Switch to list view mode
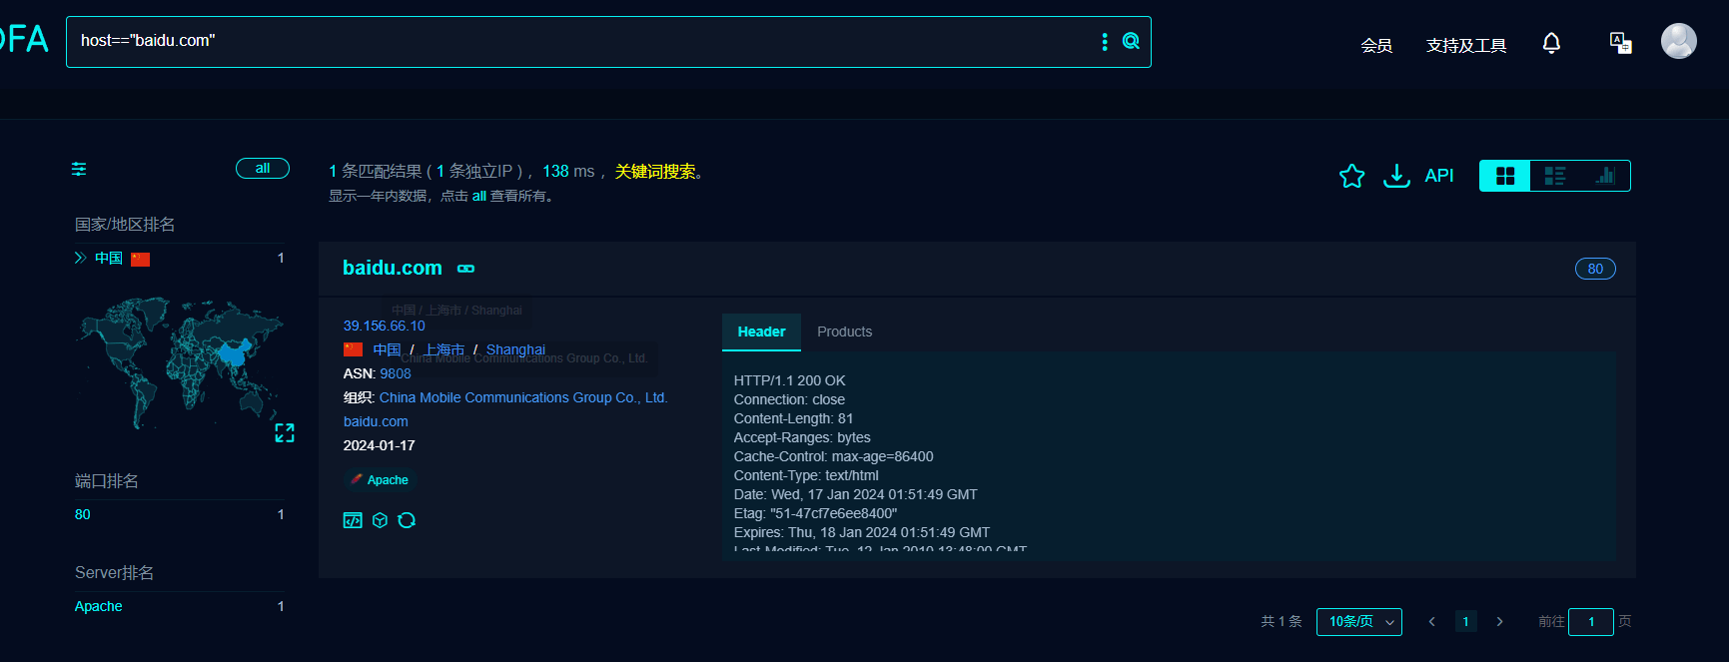Image resolution: width=1729 pixels, height=662 pixels. 1555,176
